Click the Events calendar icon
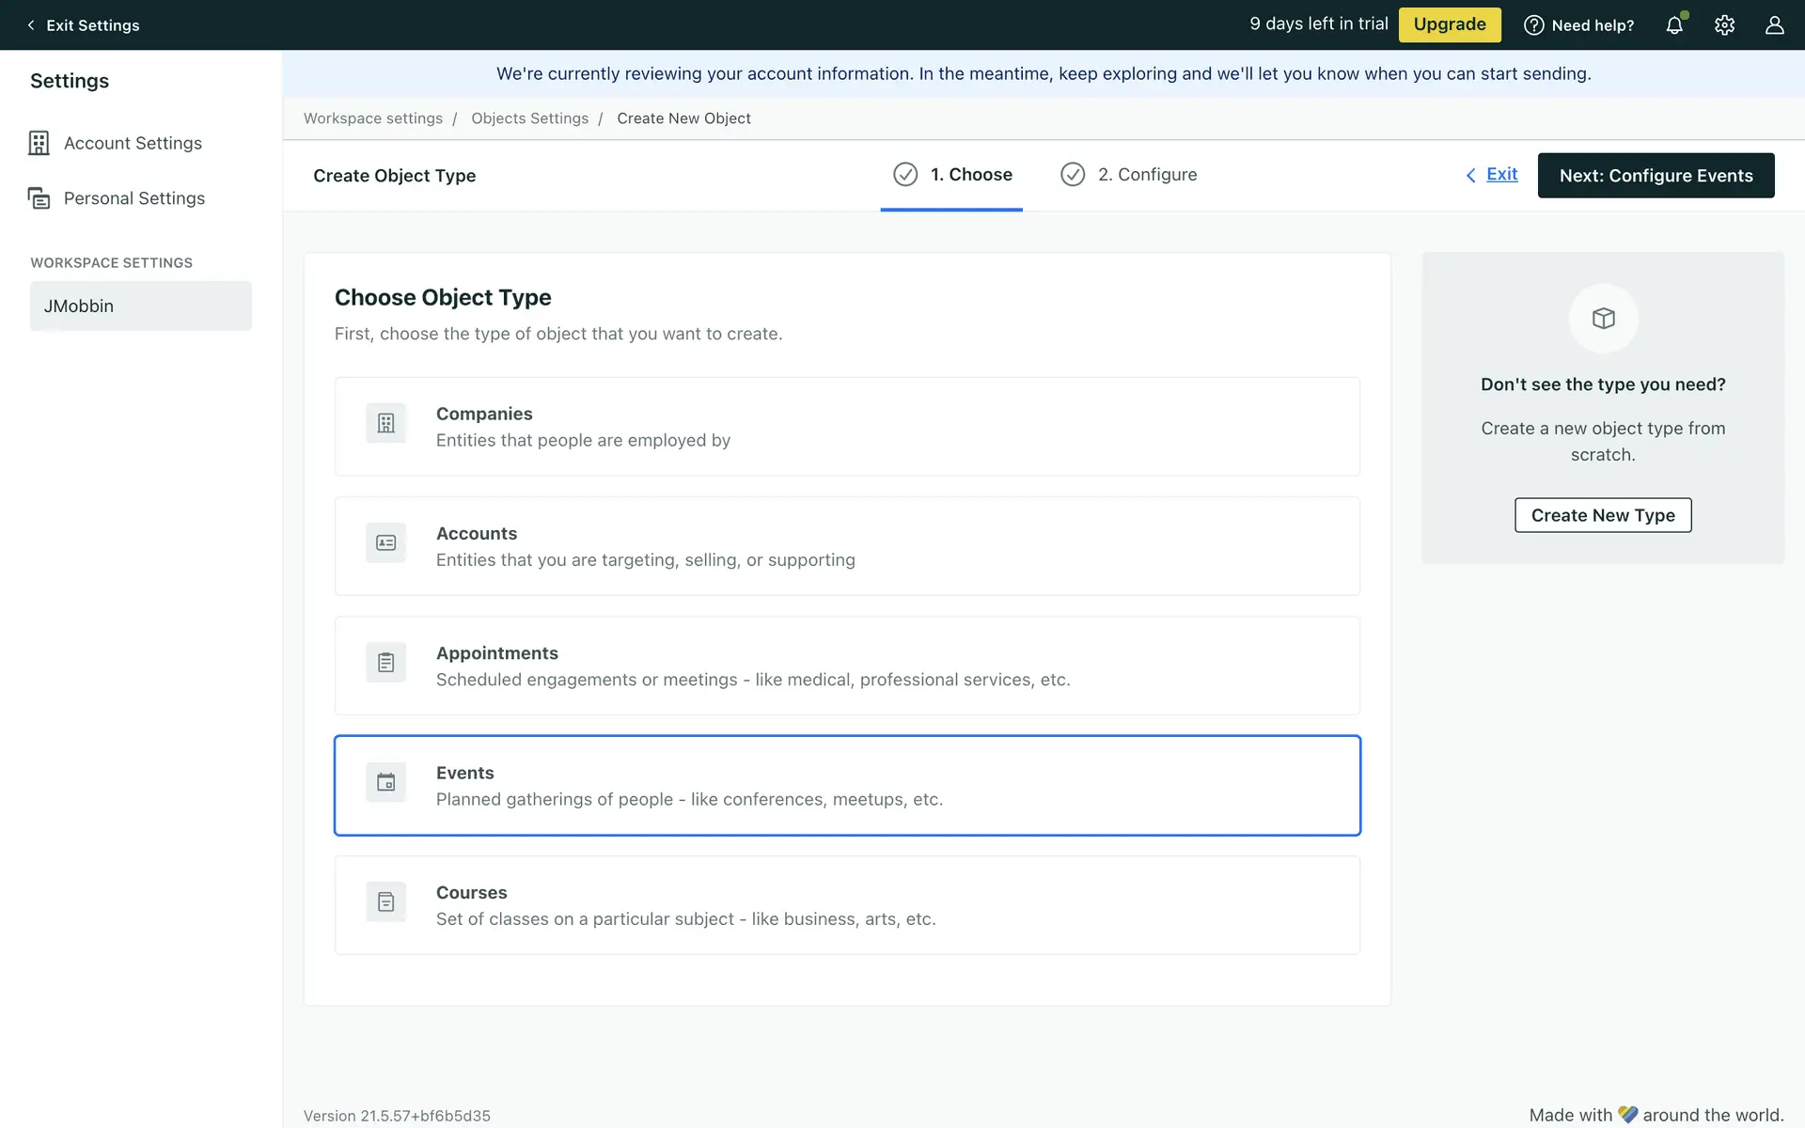Viewport: 1805px width, 1128px height. [x=385, y=782]
